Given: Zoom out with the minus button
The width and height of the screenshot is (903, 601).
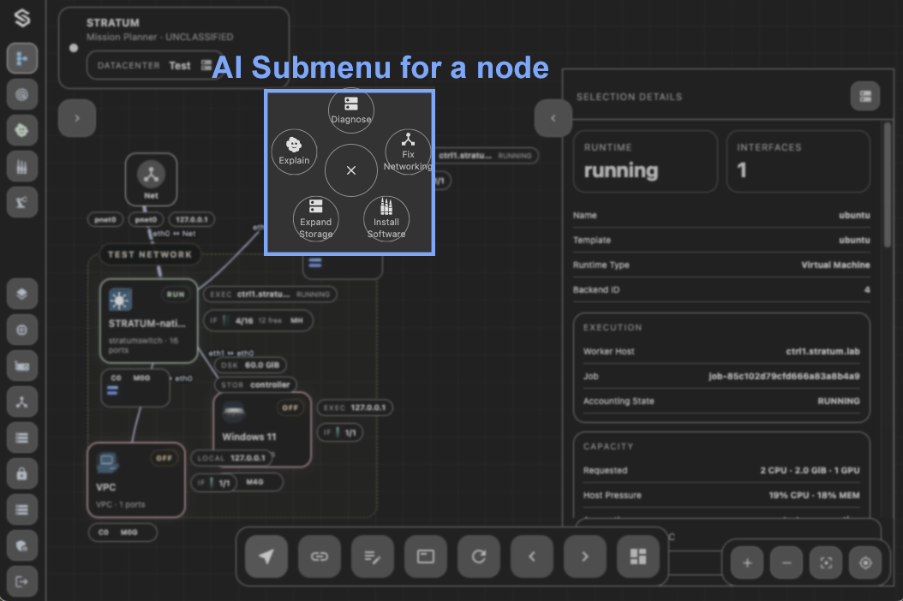Looking at the screenshot, I should [x=786, y=563].
